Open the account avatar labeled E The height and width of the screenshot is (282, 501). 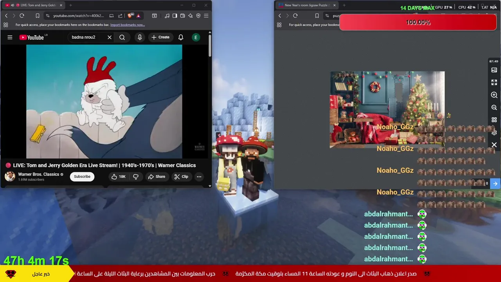[x=196, y=37]
